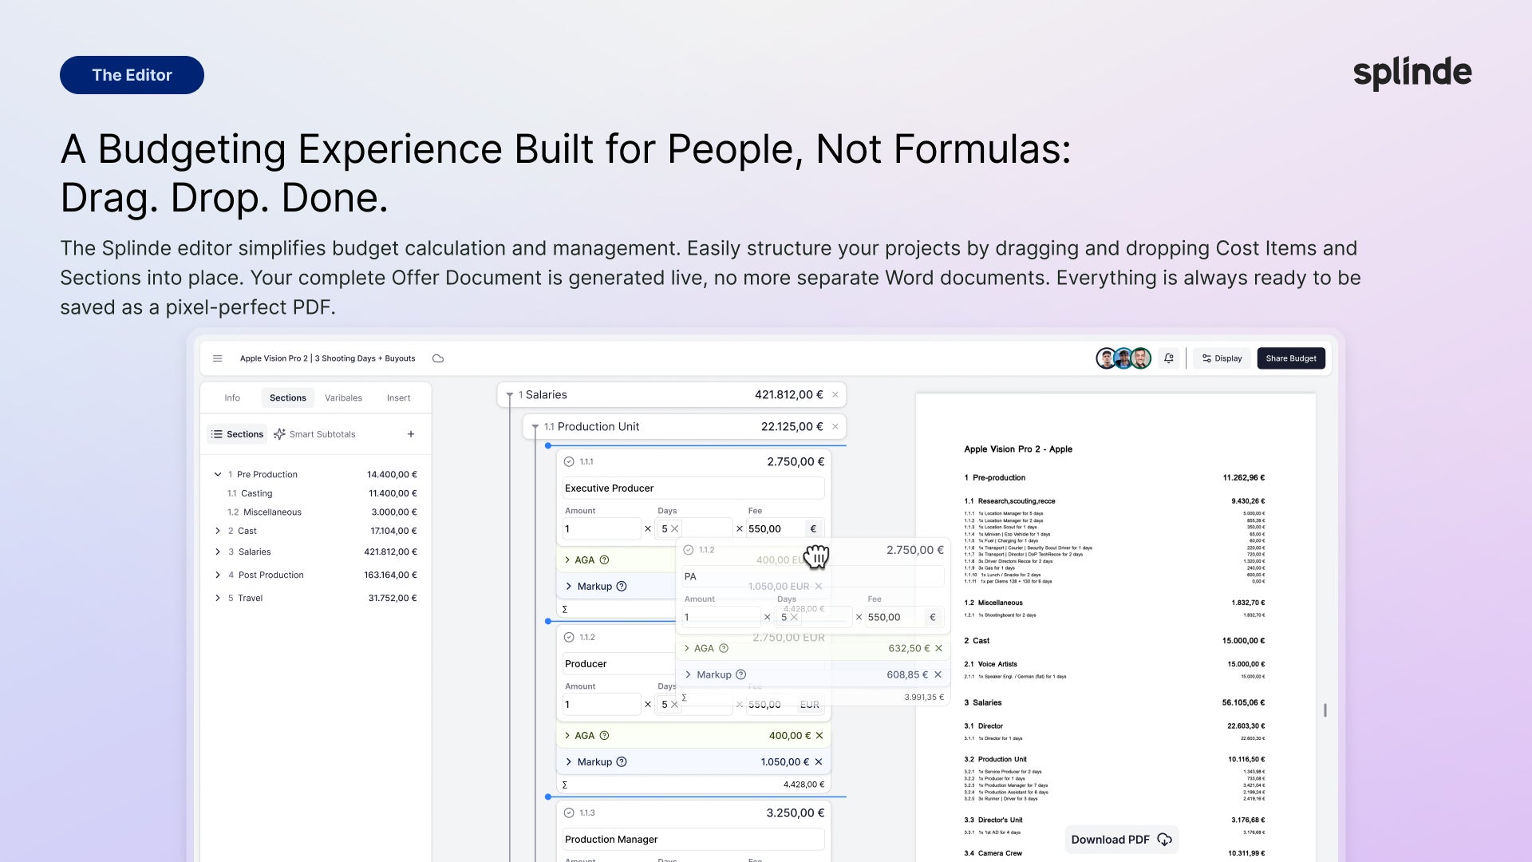Expand Markup under Executive Producer
The width and height of the screenshot is (1532, 862).
(x=568, y=586)
